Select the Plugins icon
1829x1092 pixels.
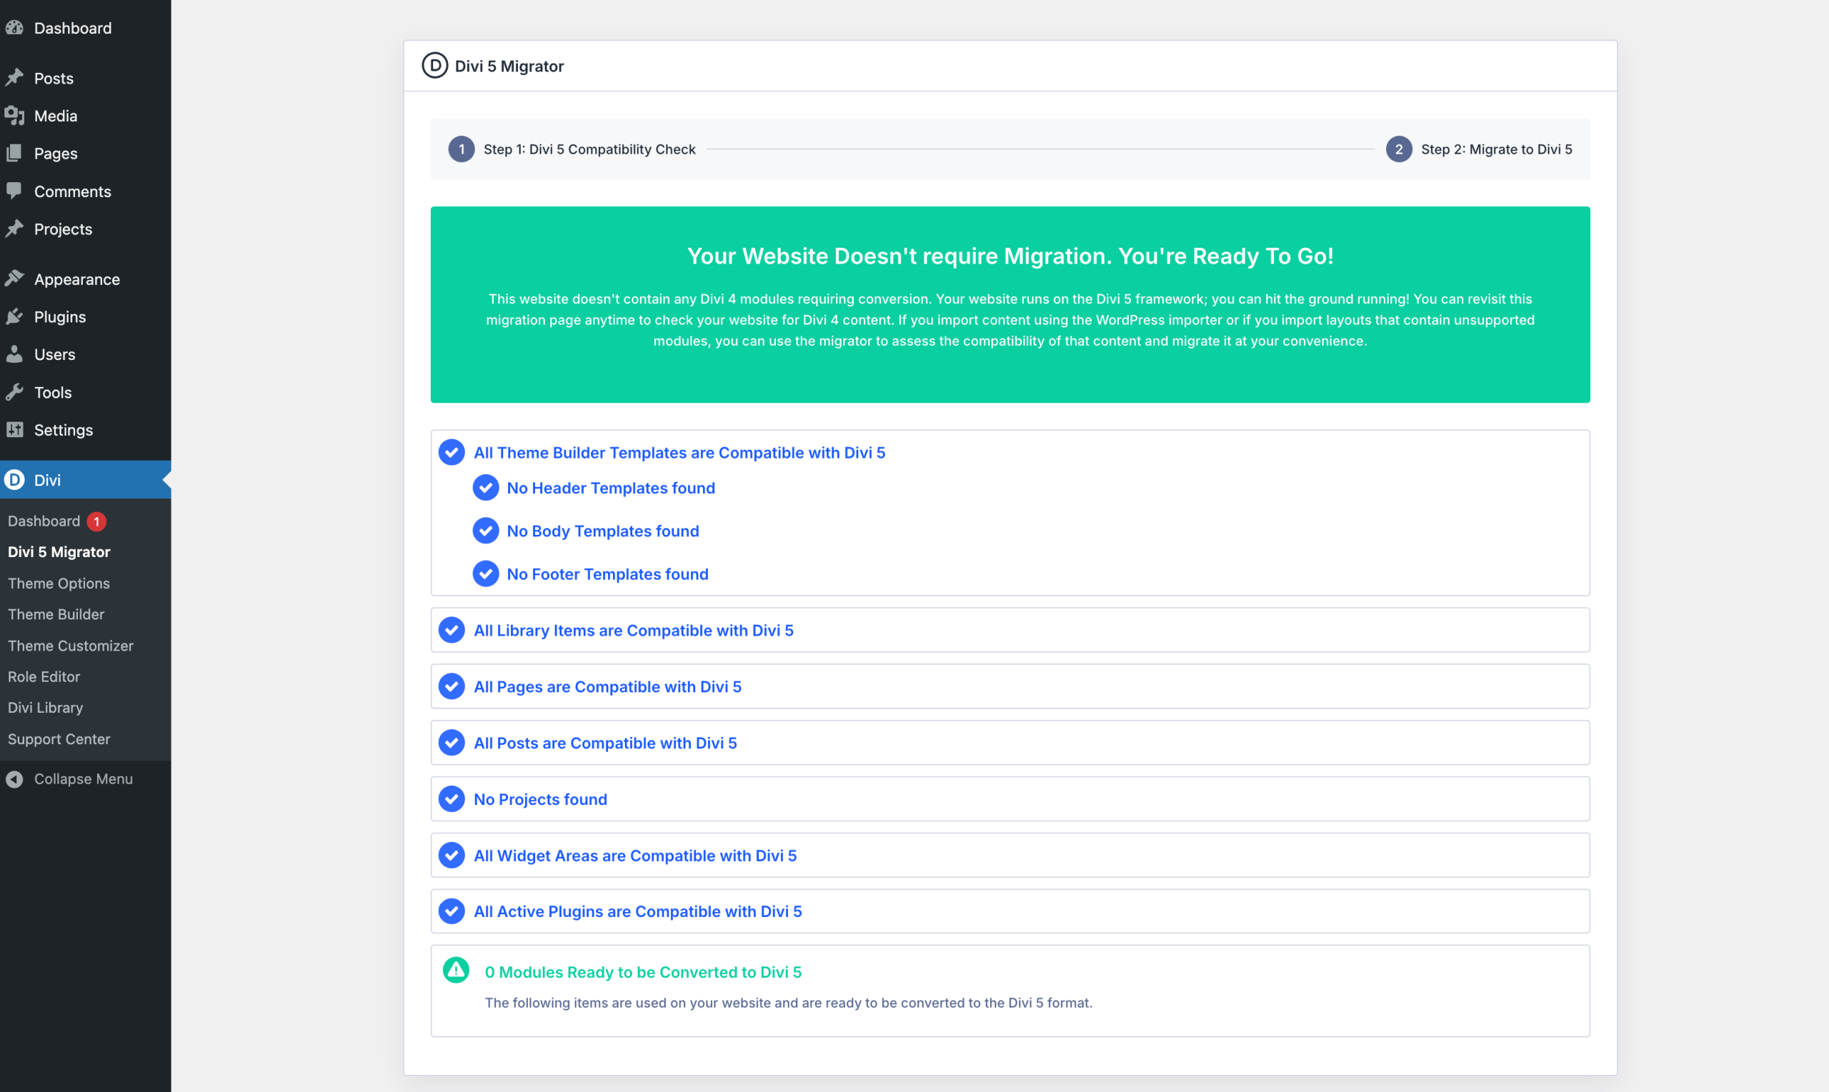(16, 316)
